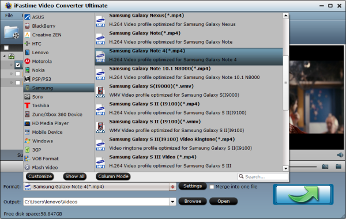This screenshot has height=219, width=346.
Task: Click the Column Mode button
Action: click(x=113, y=176)
